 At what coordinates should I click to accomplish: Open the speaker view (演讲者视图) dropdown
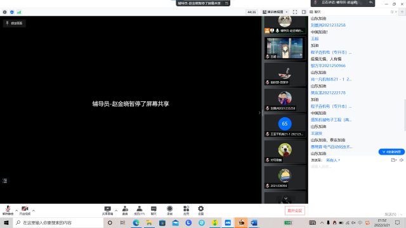[x=275, y=12]
